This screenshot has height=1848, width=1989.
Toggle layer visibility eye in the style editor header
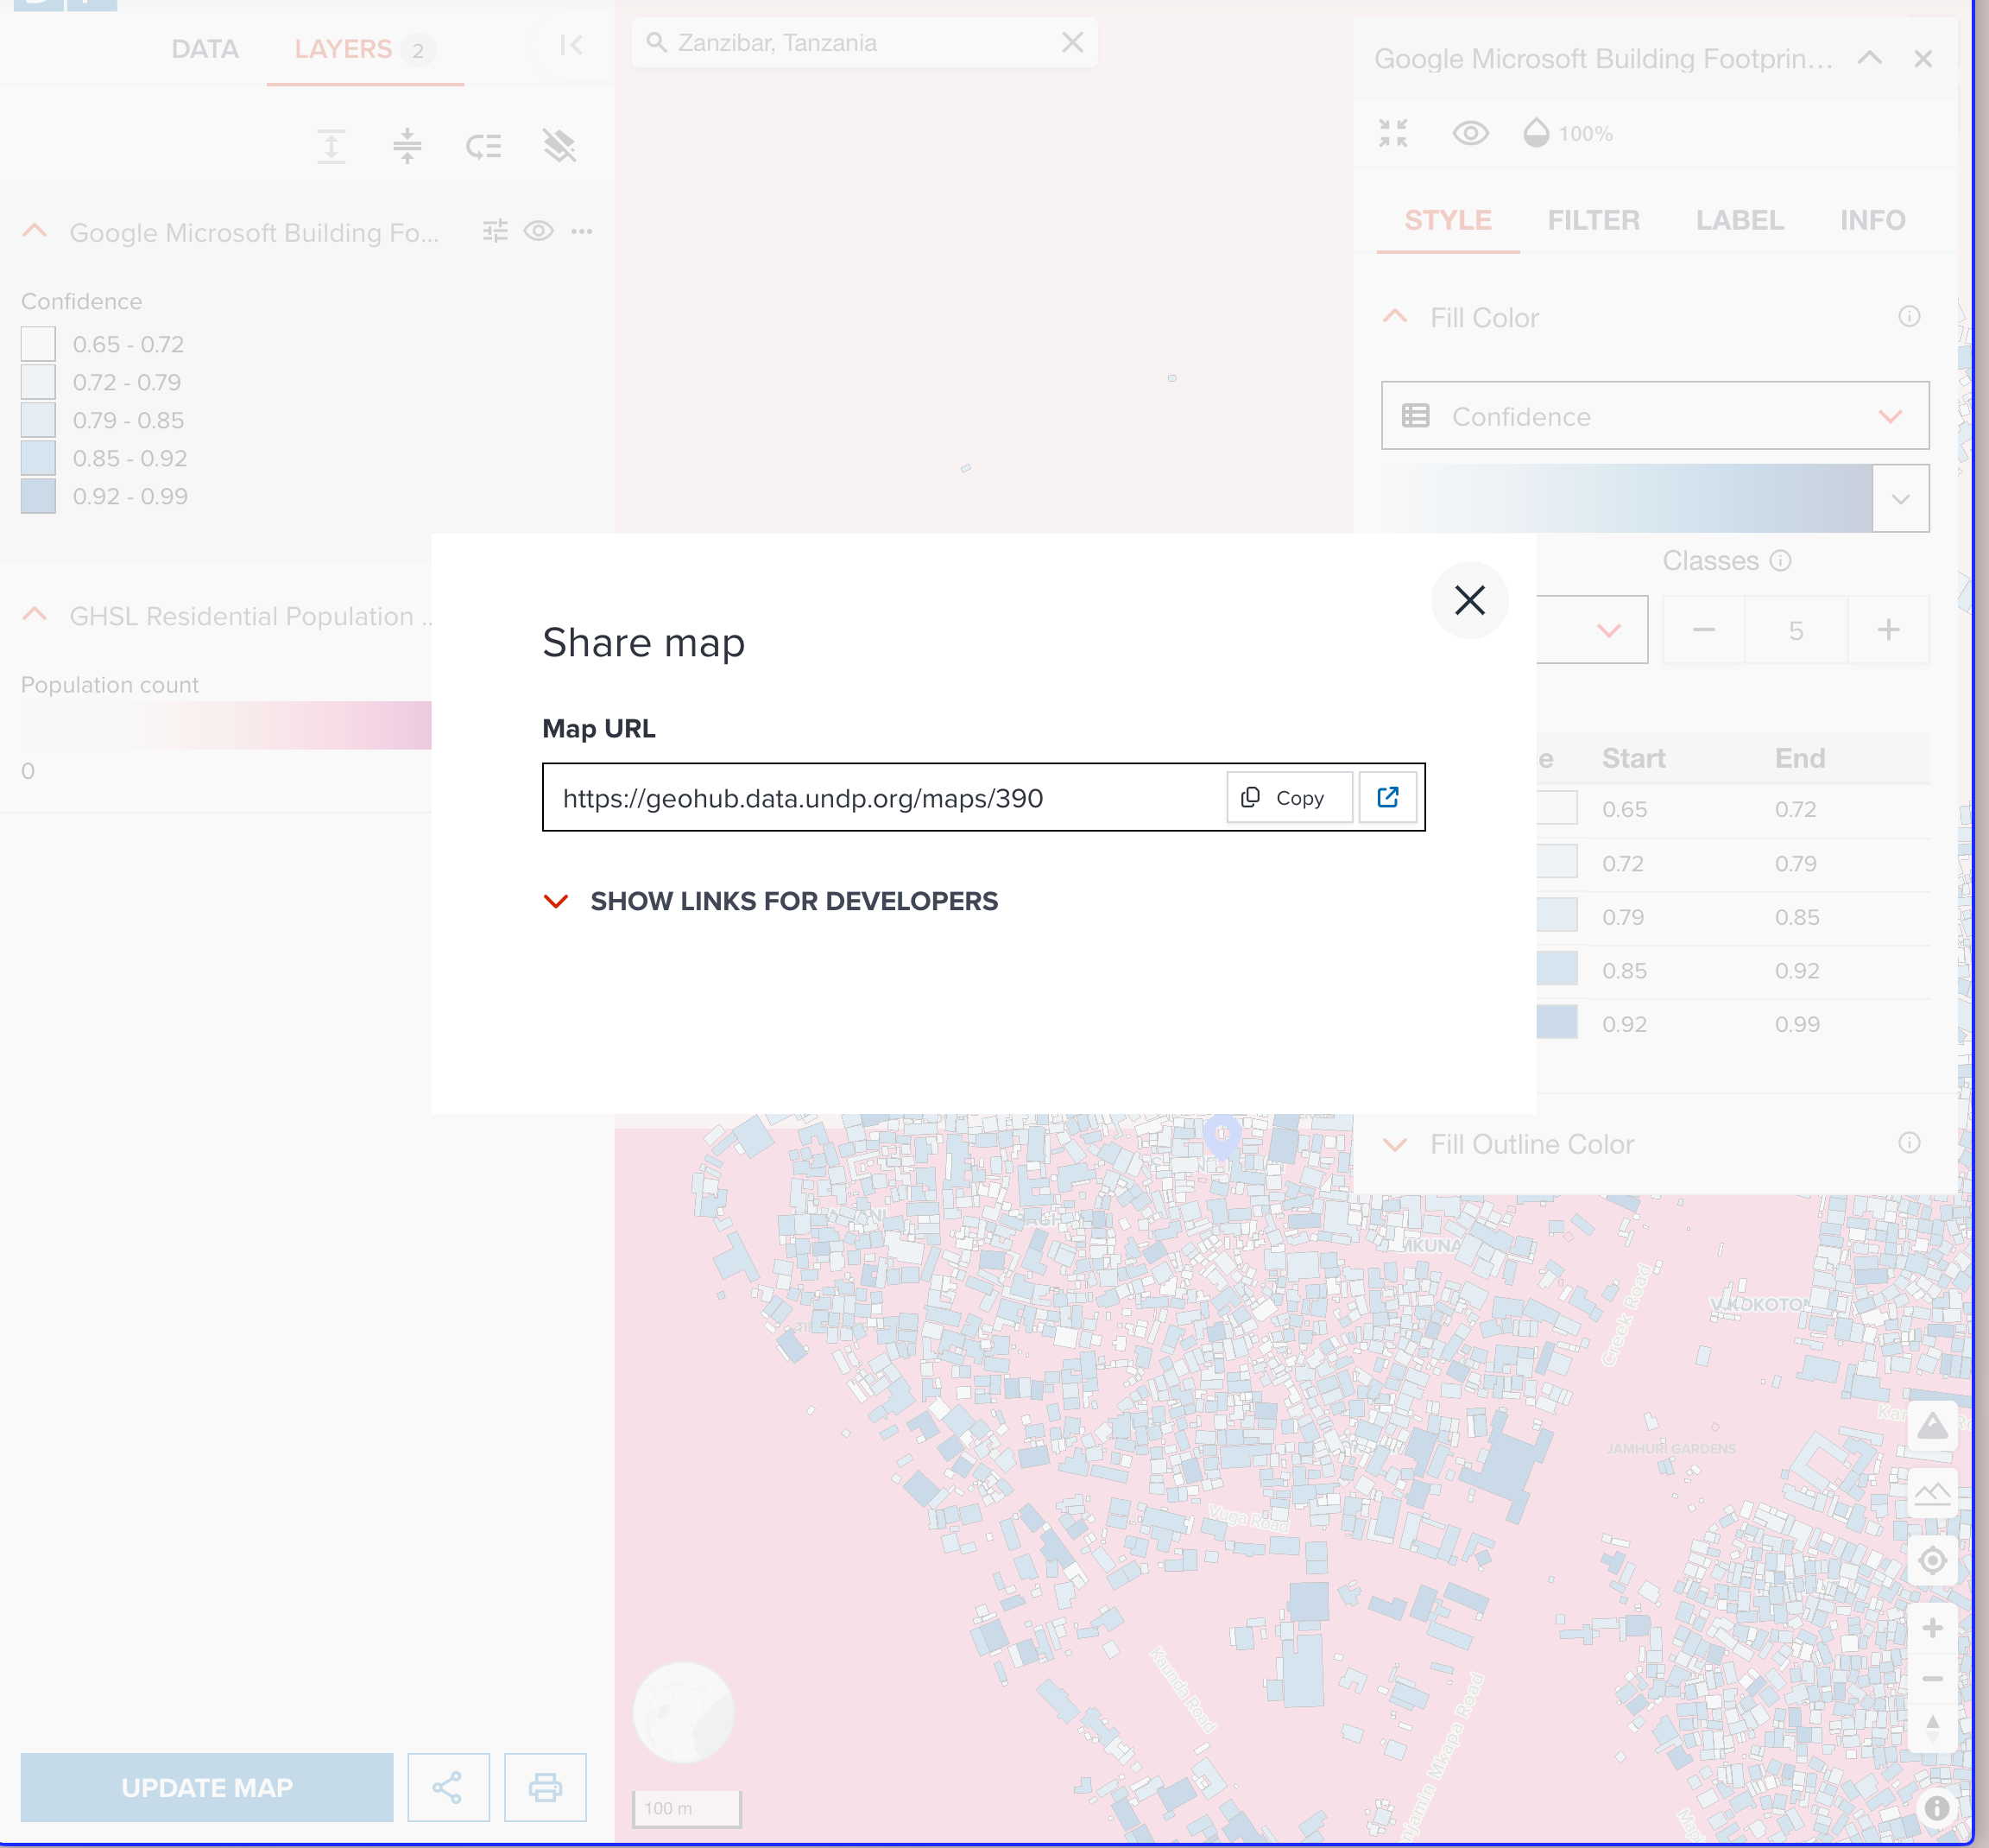[x=1470, y=132]
